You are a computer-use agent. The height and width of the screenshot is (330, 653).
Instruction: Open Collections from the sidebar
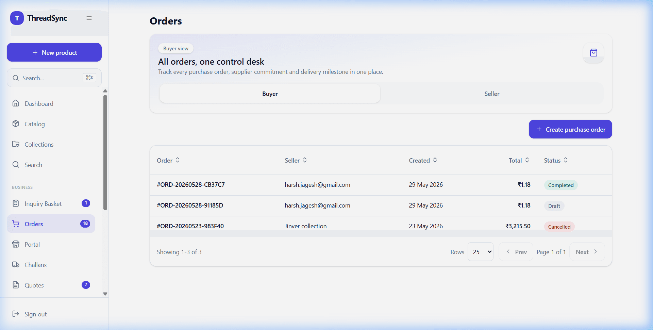click(x=51, y=144)
